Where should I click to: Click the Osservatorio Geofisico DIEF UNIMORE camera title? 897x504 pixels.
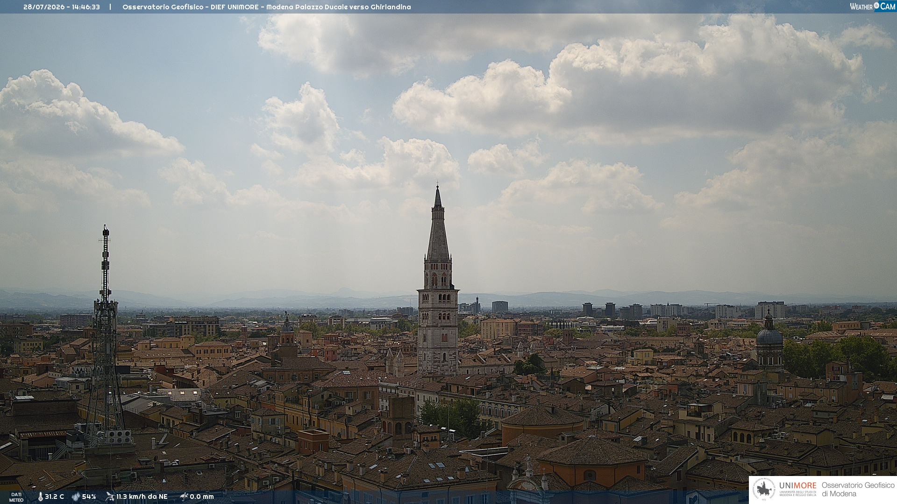[267, 7]
